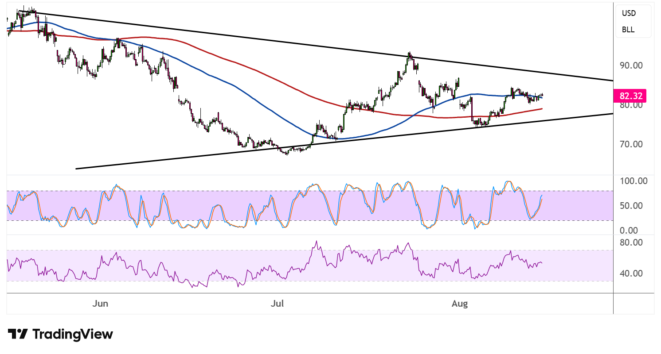Click the 0.00 stochastic scale label
Image resolution: width=661 pixels, height=354 pixels.
[629, 231]
